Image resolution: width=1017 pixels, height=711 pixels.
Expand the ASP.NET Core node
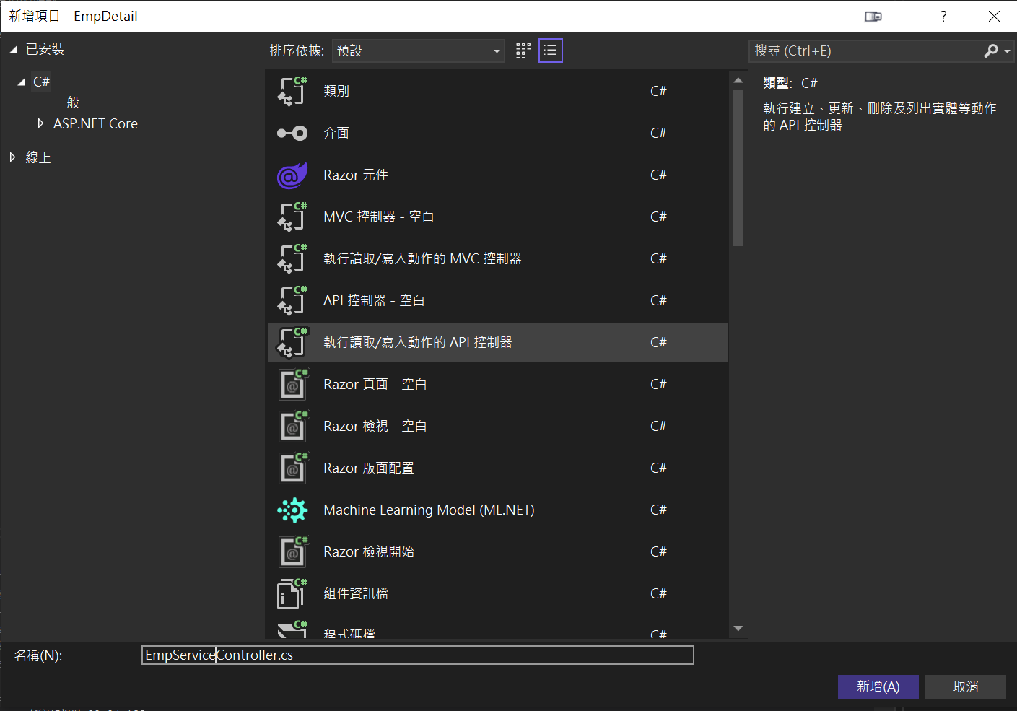click(40, 123)
